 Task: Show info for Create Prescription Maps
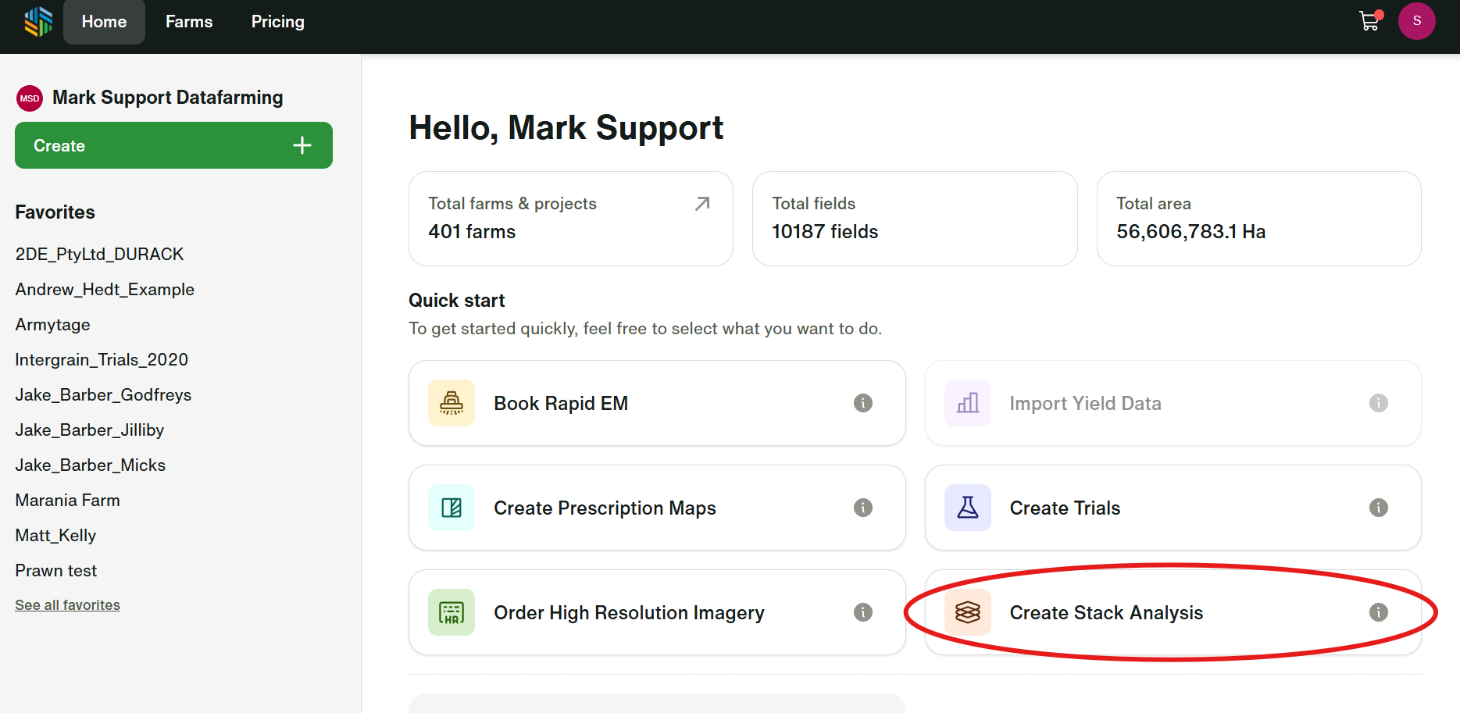[862, 508]
